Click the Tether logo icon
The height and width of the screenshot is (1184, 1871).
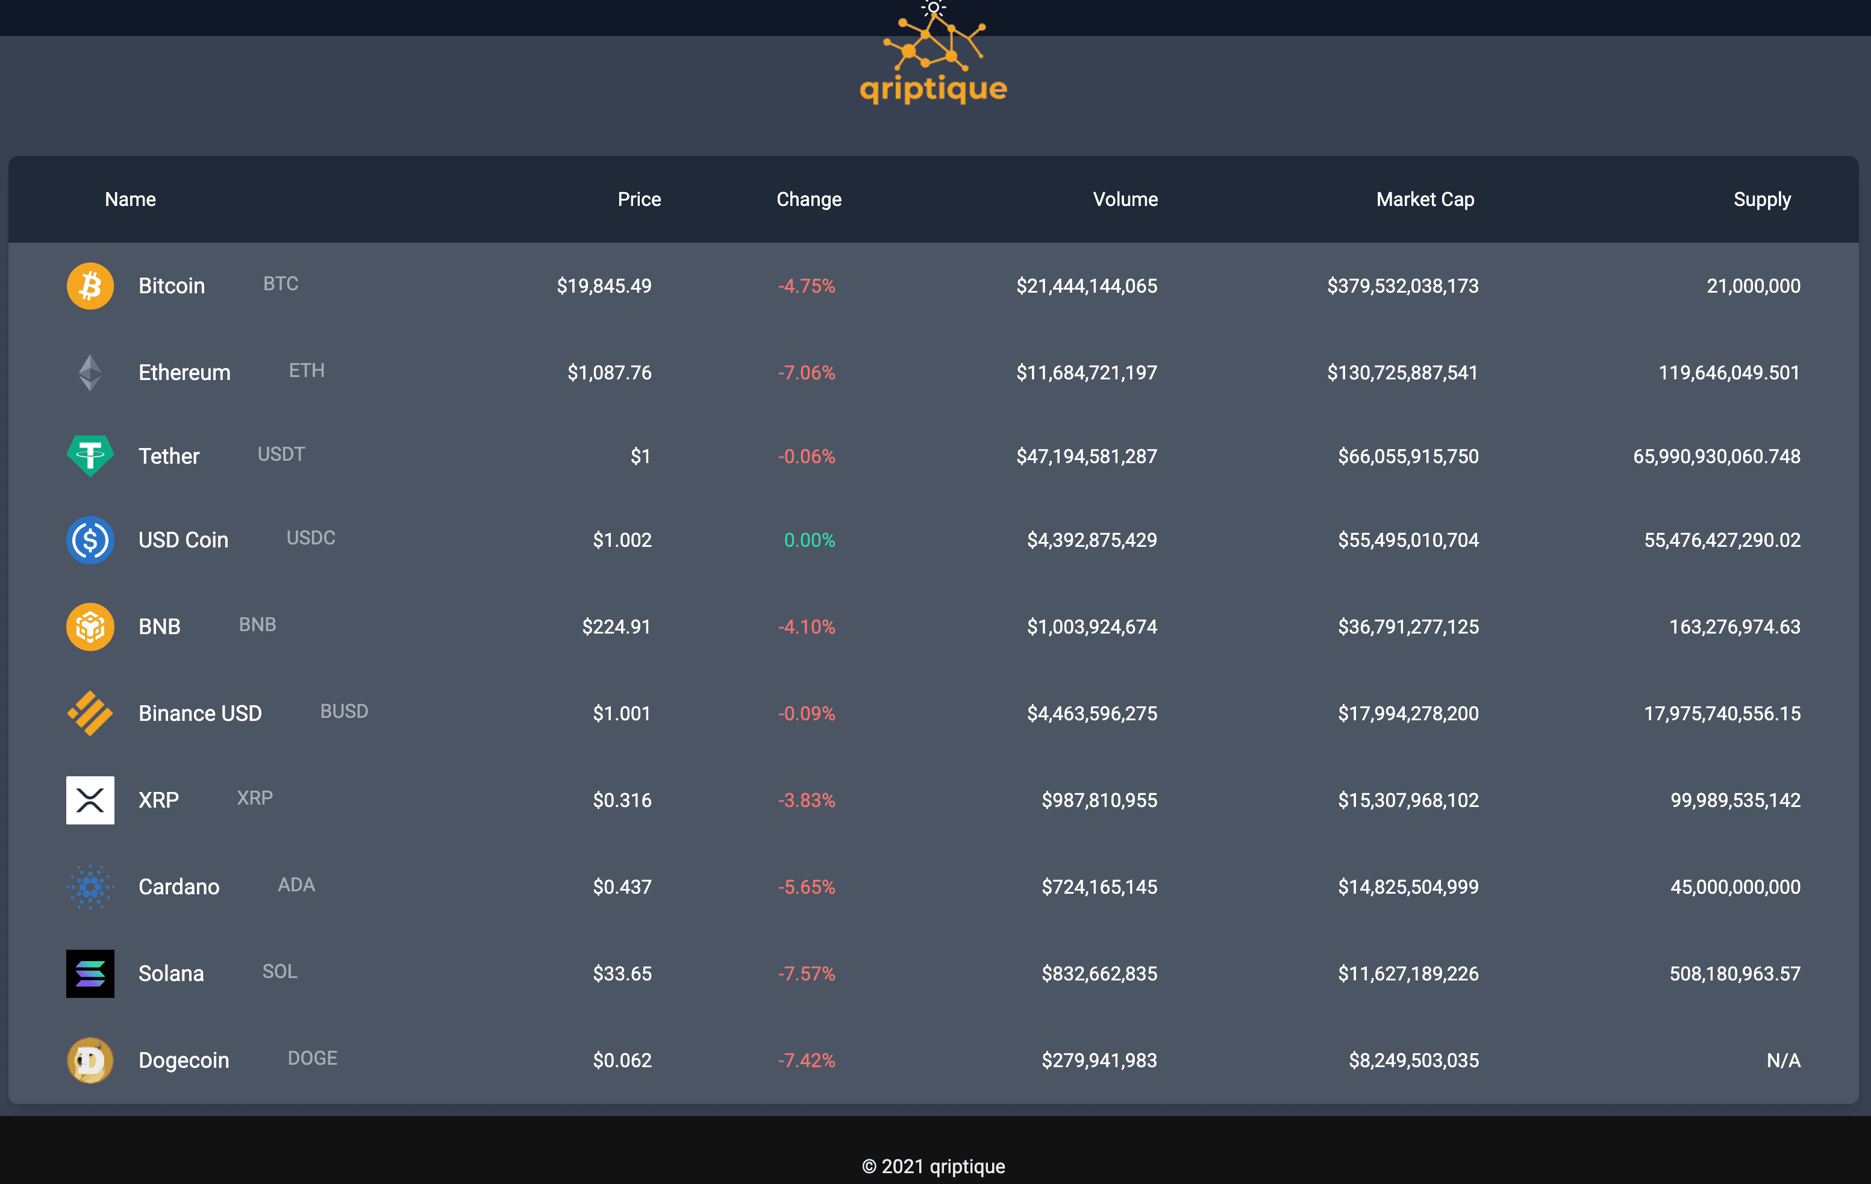[x=90, y=456]
